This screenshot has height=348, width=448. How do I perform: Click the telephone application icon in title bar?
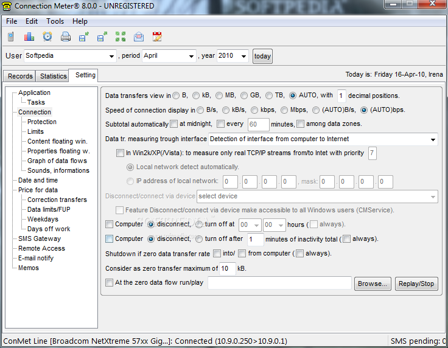[x=7, y=6]
